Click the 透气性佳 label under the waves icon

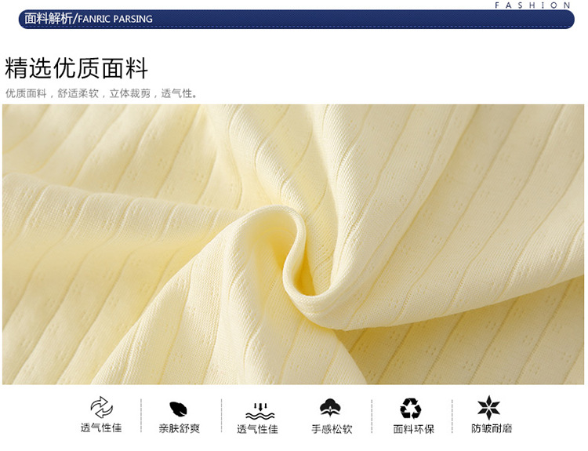[x=257, y=429]
